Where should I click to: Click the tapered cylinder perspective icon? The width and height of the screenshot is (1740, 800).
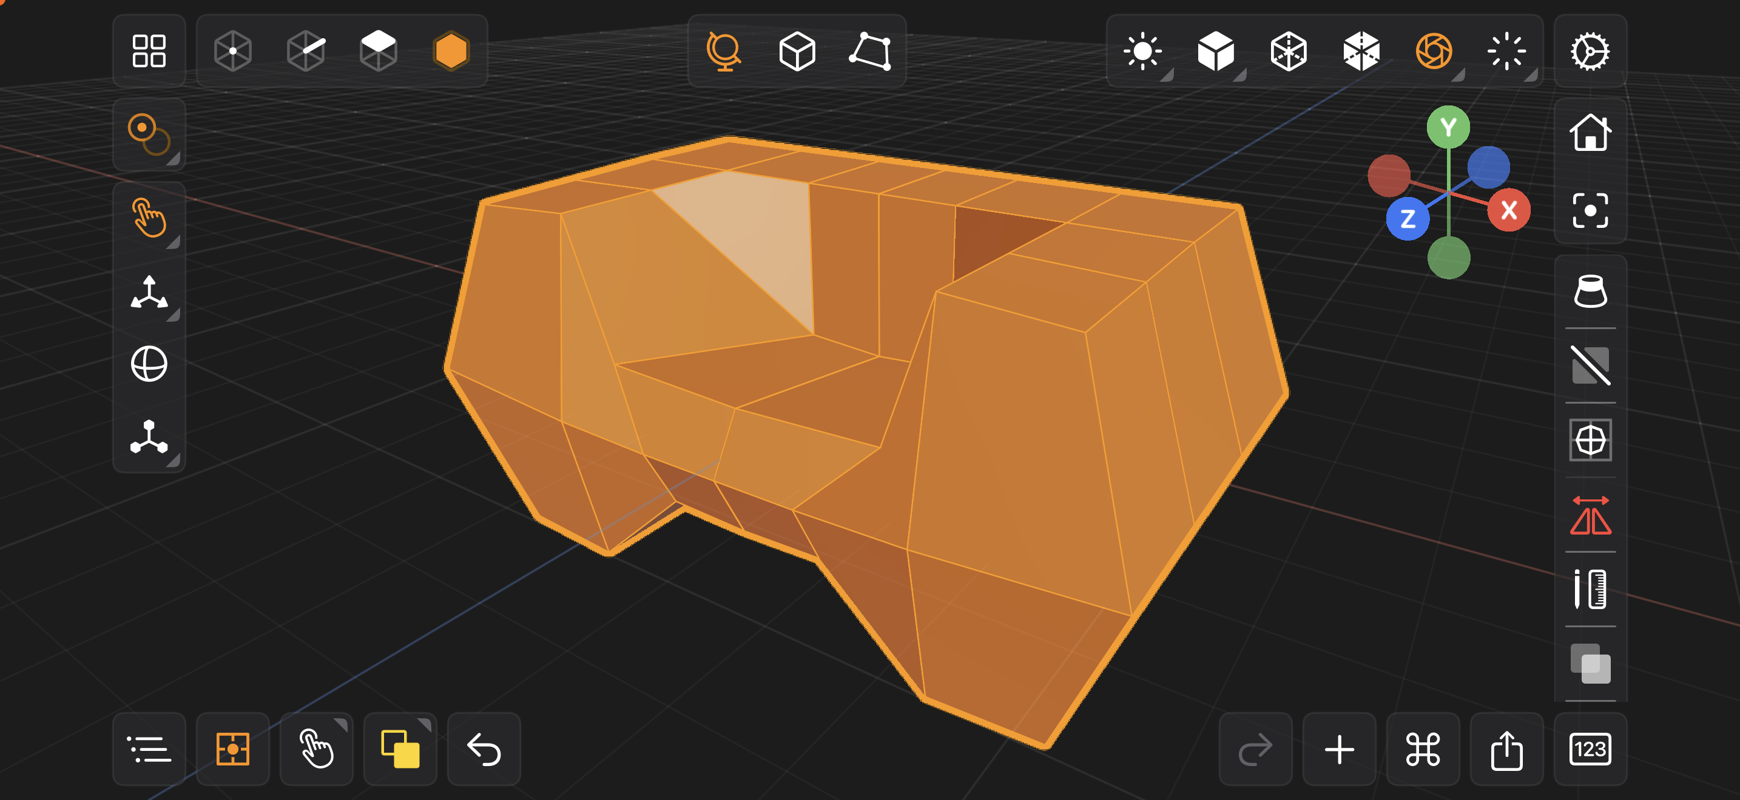tap(1590, 292)
